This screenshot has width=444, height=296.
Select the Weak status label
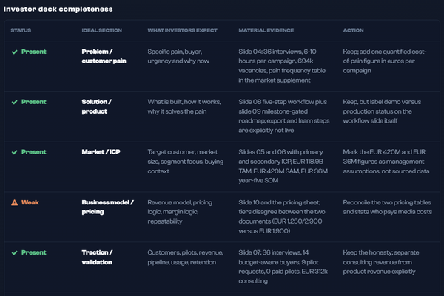coord(30,202)
